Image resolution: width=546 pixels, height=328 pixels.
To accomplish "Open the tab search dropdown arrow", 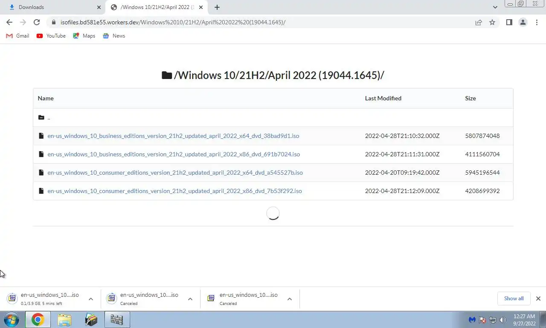I will coord(495,7).
